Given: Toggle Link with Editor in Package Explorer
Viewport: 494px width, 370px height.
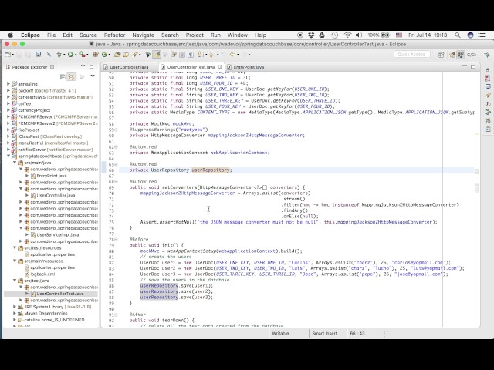Looking at the screenshot, I should 71,76.
